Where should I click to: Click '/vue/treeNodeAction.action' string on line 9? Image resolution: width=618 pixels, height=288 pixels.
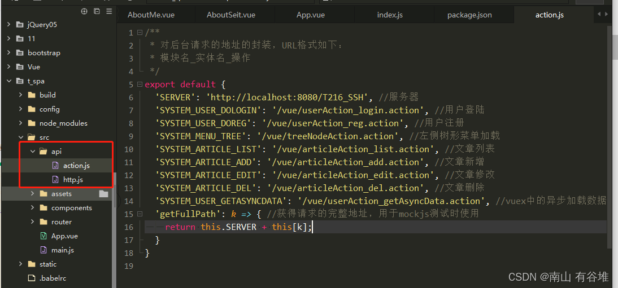328,136
